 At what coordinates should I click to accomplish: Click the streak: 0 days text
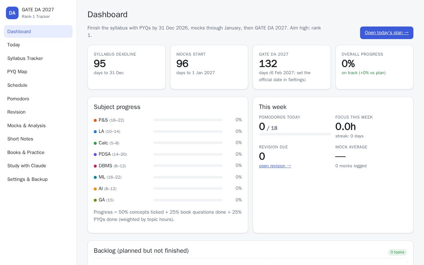[349, 136]
